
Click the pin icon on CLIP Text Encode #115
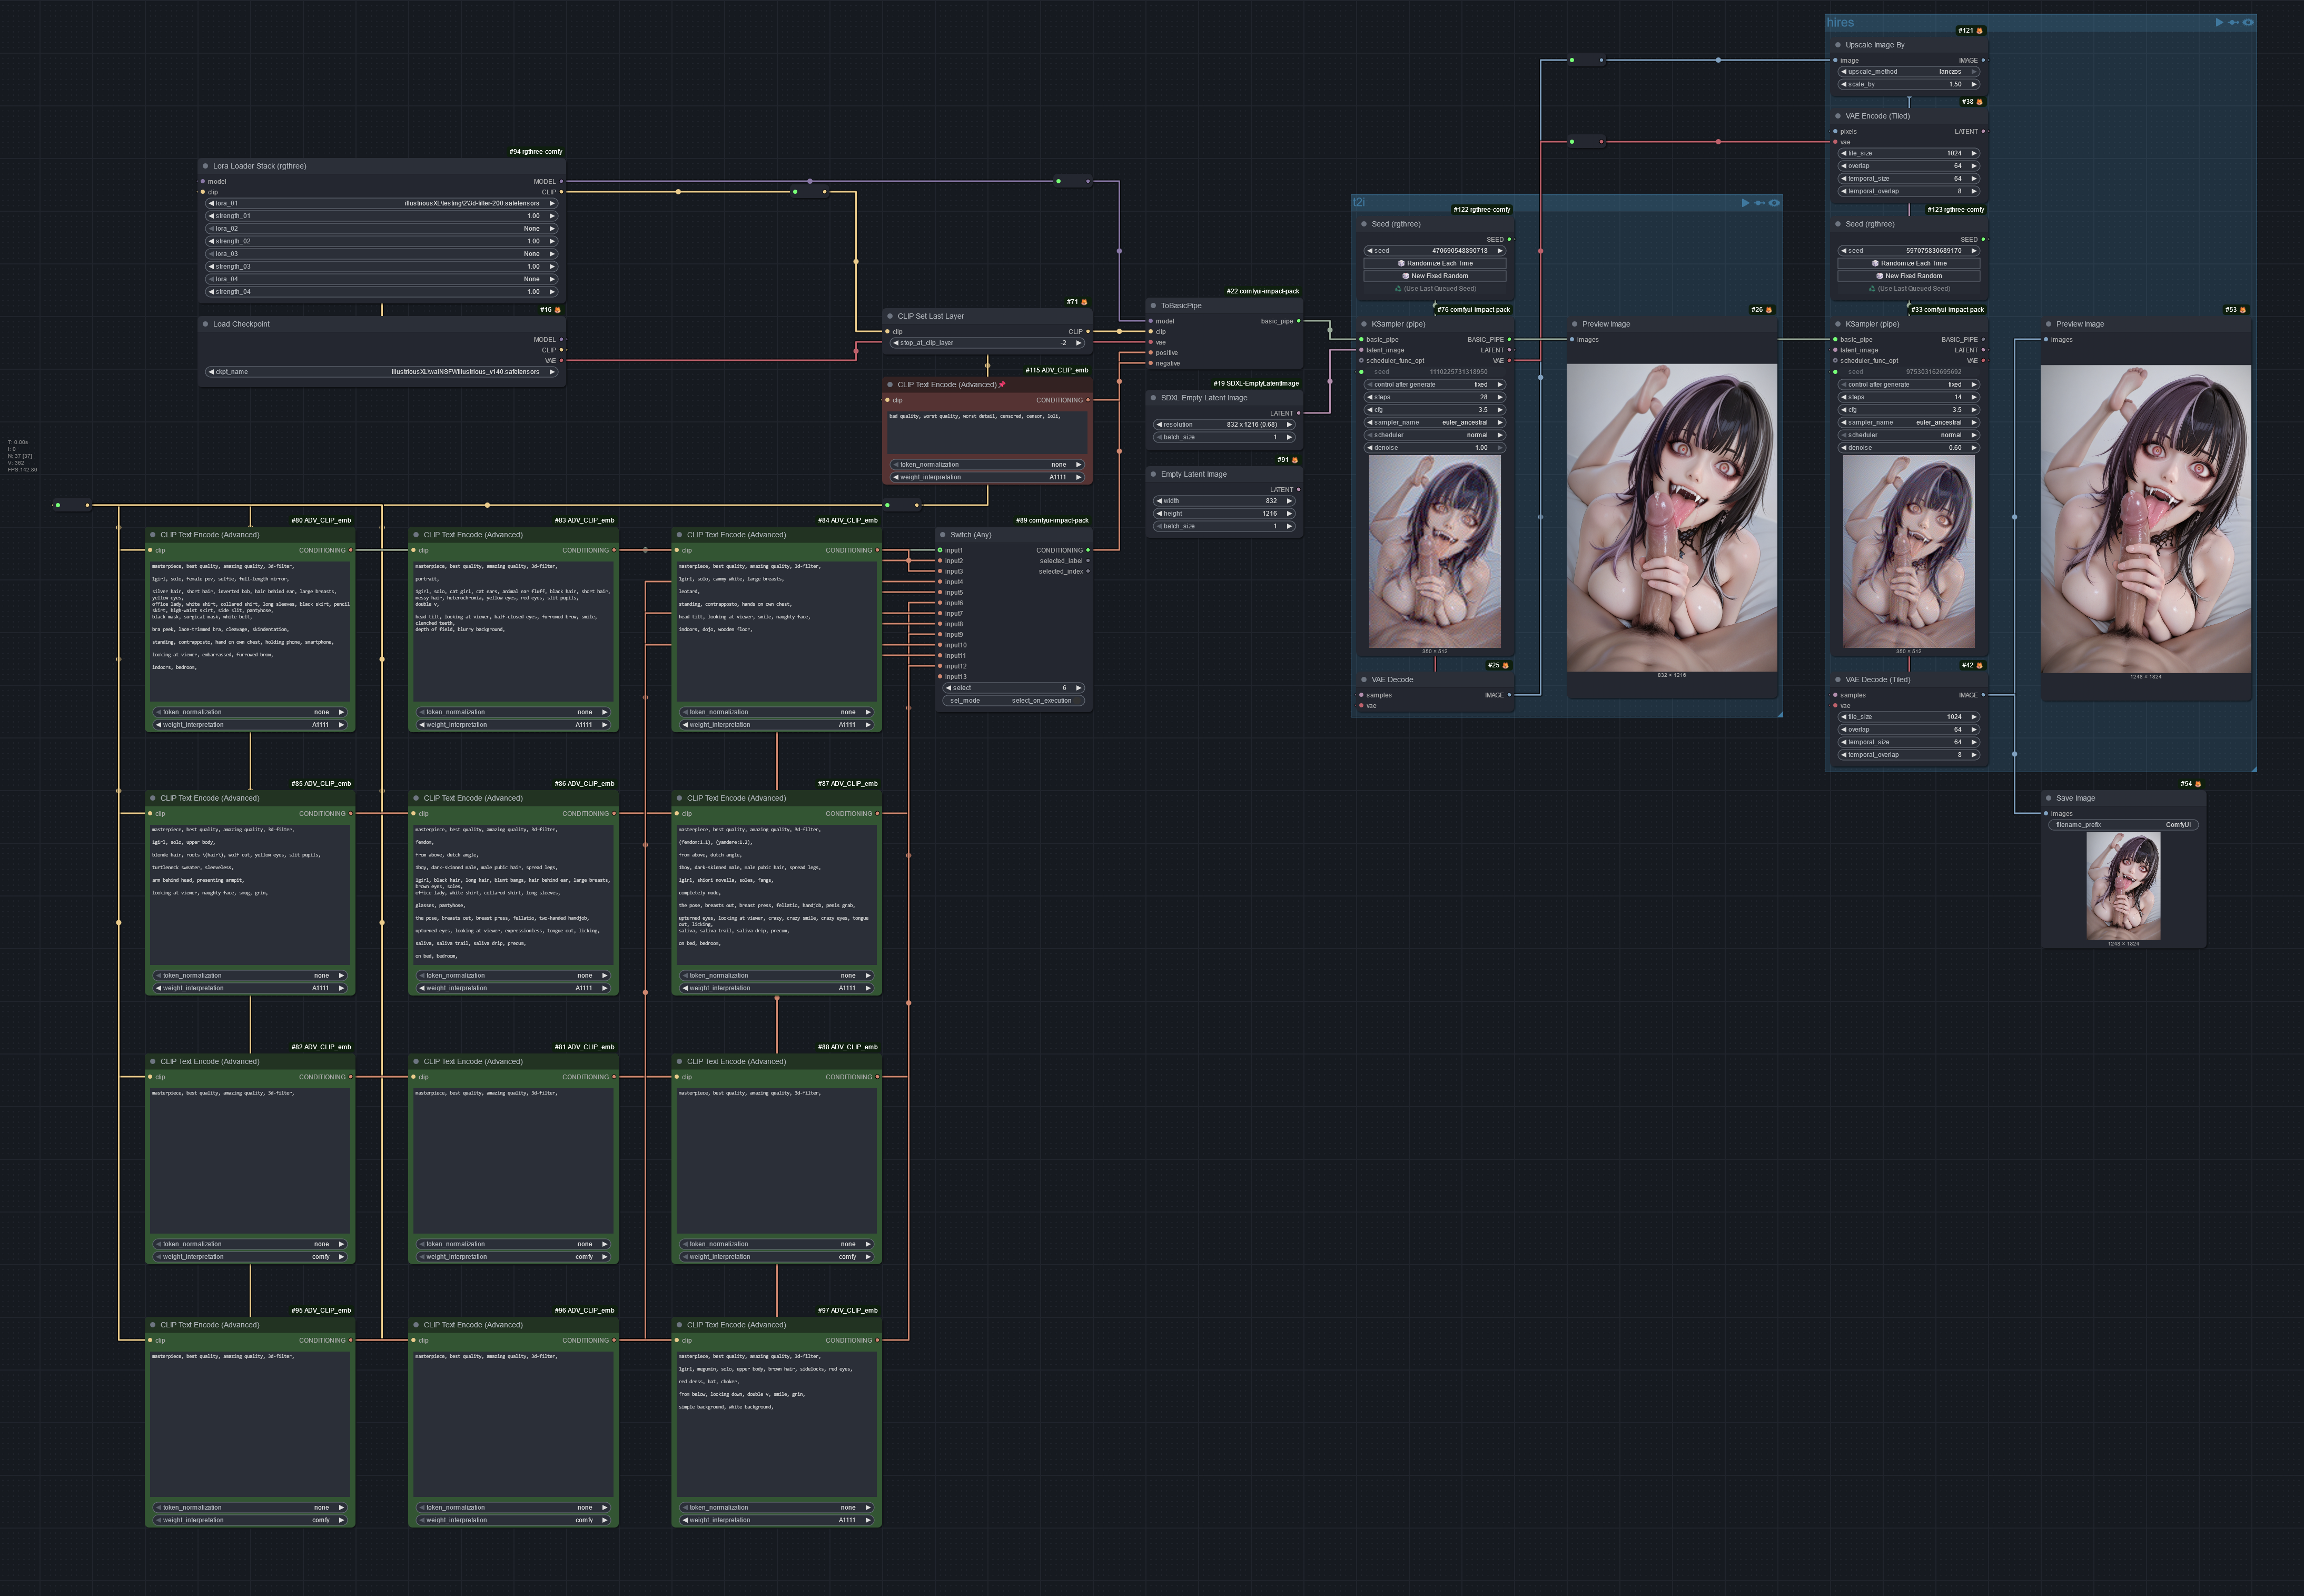[1002, 384]
